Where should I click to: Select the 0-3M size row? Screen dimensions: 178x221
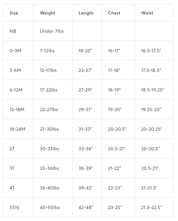88,51
